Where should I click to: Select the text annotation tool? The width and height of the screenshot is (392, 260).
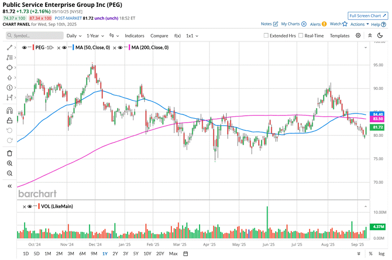(x=10, y=57)
